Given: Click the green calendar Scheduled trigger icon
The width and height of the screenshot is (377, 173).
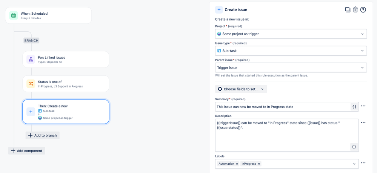Looking at the screenshot, I should coord(14,15).
